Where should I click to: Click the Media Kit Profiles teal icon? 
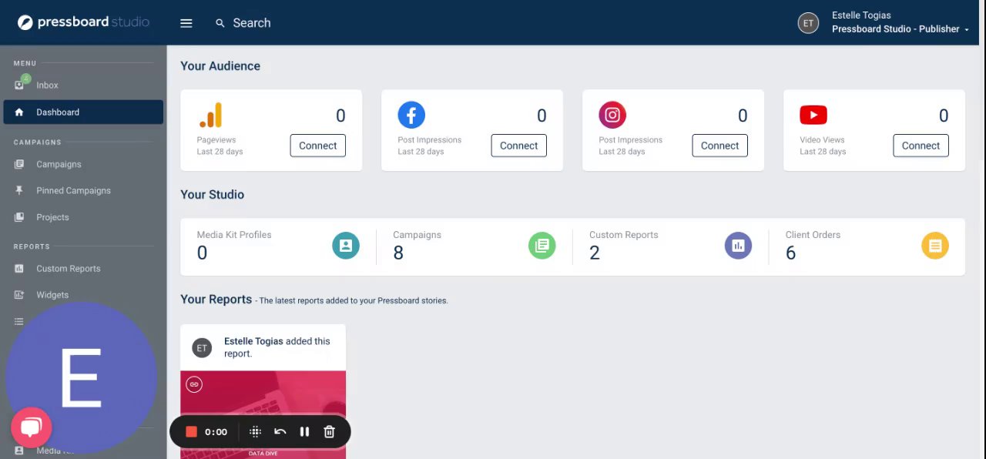tap(346, 246)
